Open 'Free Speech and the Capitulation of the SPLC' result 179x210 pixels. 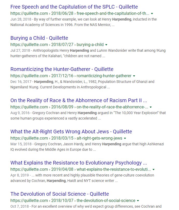(74, 7)
